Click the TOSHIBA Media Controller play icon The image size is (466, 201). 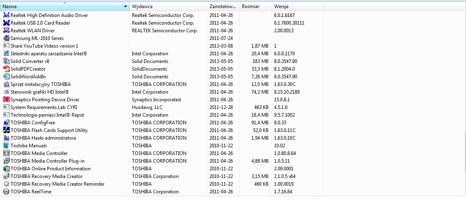(x=6, y=153)
